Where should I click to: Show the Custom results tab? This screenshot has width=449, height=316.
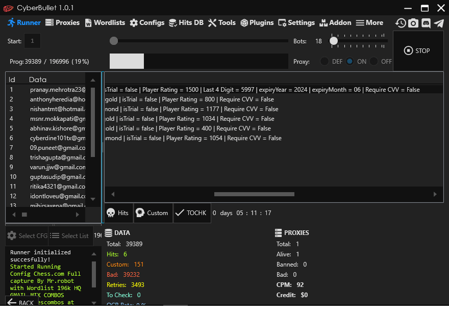[x=153, y=213]
